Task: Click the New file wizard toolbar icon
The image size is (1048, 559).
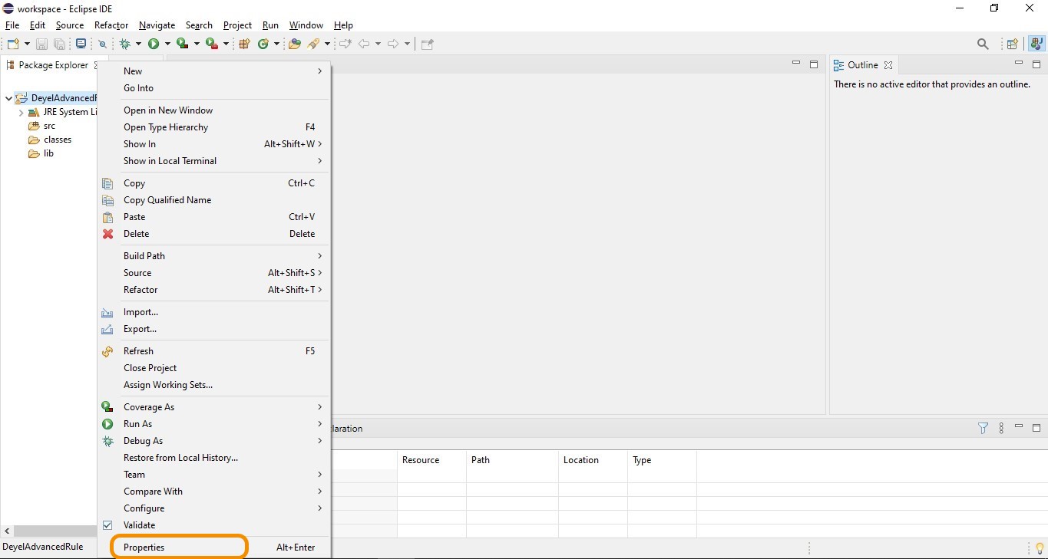Action: pos(13,44)
